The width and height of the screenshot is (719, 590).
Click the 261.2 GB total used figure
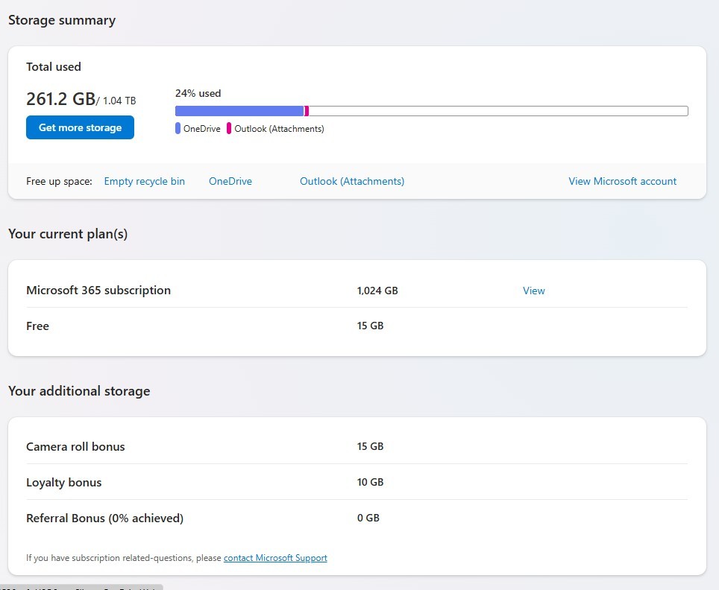[60, 99]
